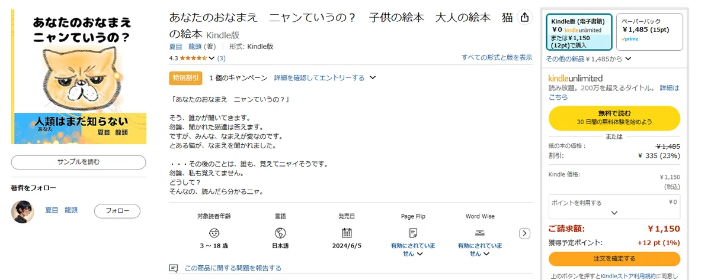Screen dimensions: 711x280
Task: Click the language globe icon
Action: point(281,233)
